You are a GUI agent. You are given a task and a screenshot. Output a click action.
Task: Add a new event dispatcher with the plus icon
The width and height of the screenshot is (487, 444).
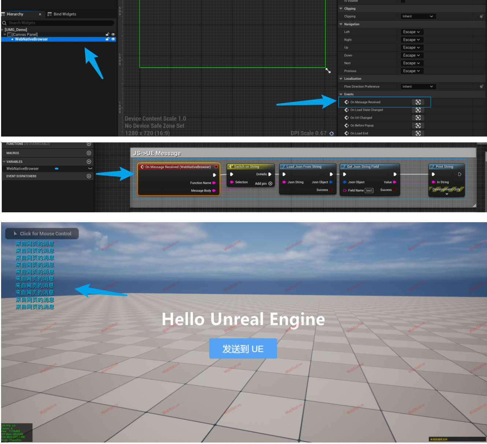89,176
